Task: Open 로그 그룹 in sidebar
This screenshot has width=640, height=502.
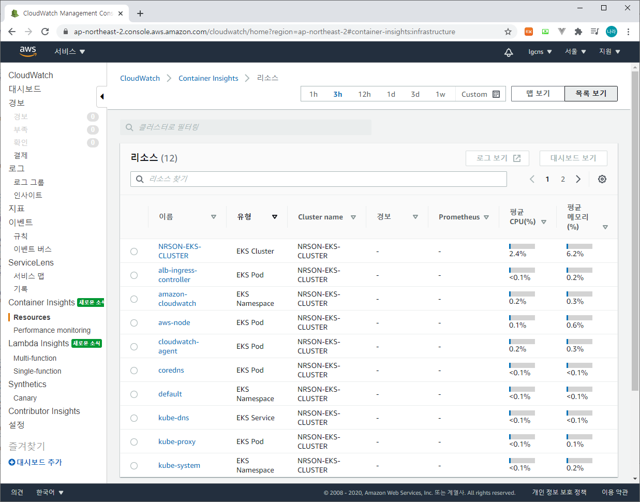Action: click(29, 182)
